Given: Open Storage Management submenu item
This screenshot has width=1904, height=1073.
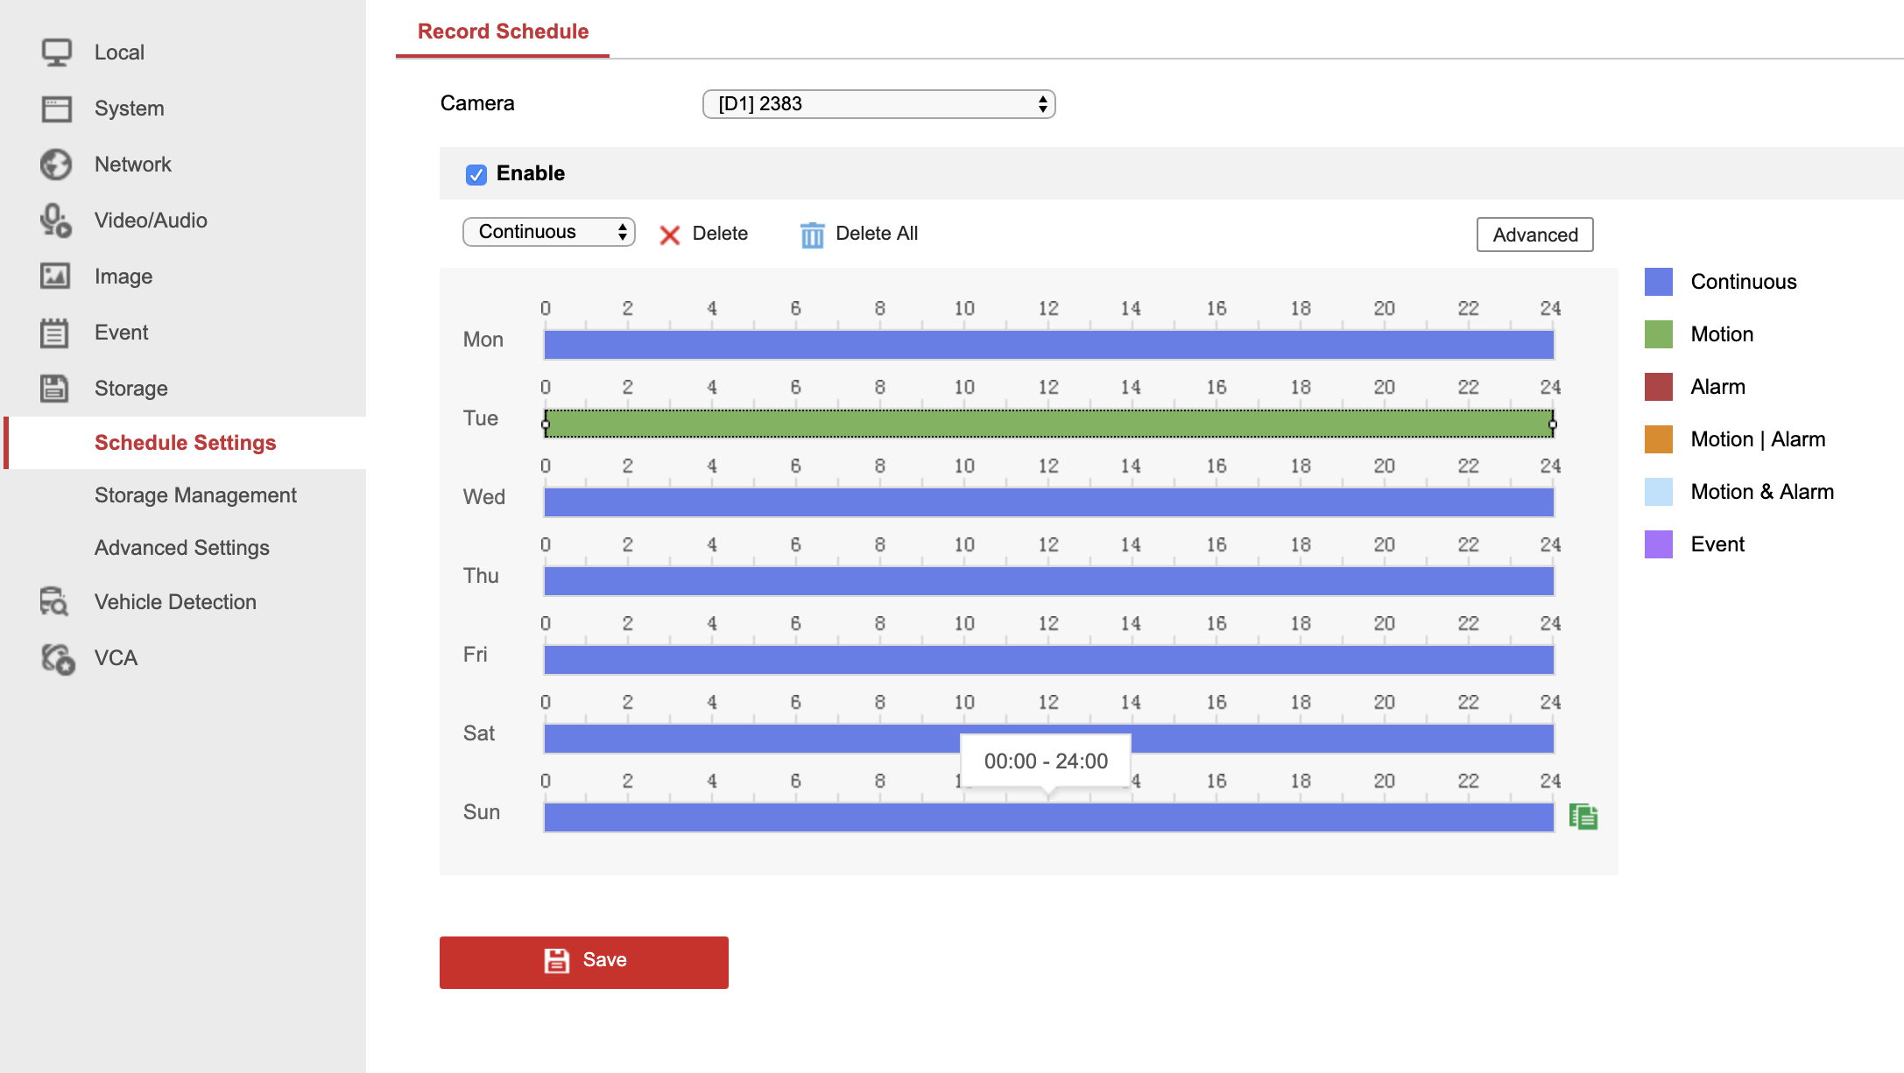Looking at the screenshot, I should click(195, 495).
